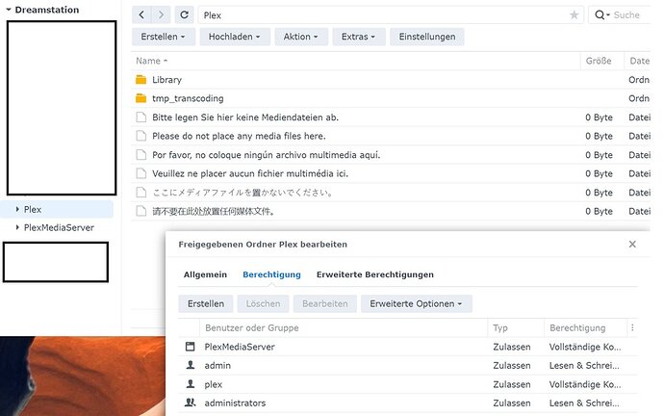Click the Bearbeiten button
664x416 pixels.
[325, 303]
